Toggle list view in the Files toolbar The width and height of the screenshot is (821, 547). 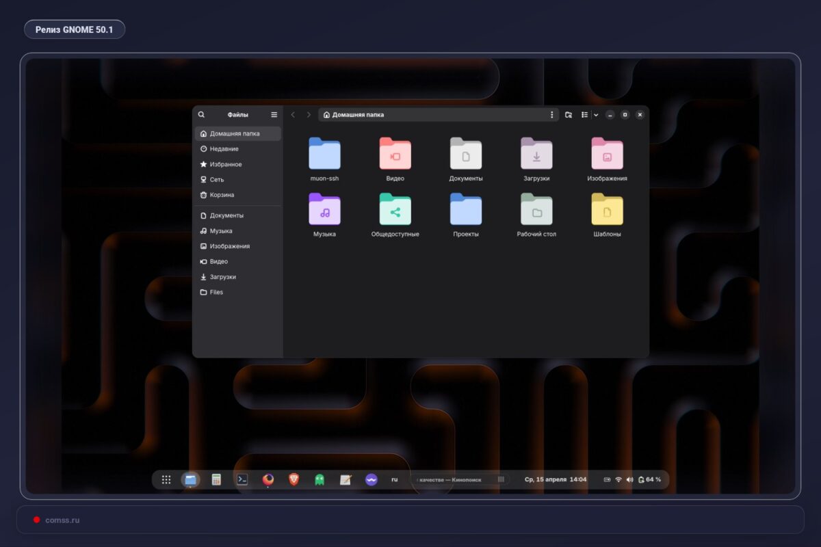click(584, 114)
